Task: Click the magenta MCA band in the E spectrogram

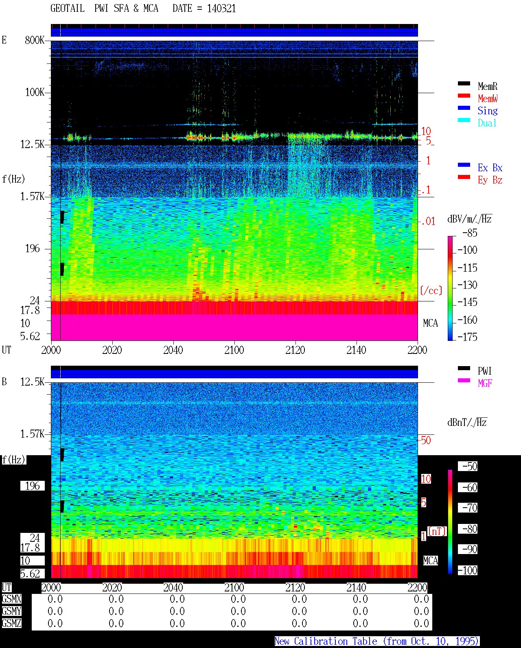Action: [x=234, y=327]
